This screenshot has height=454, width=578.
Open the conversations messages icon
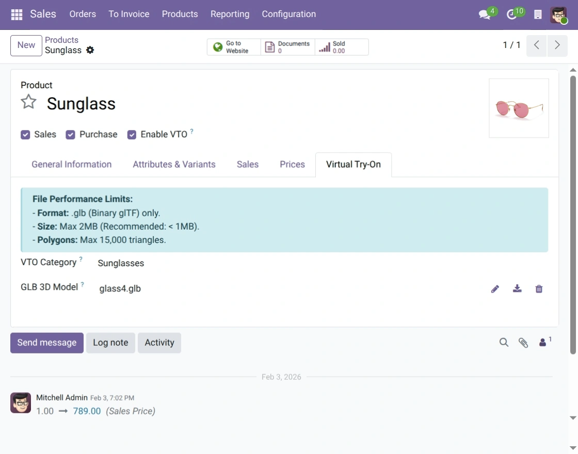pyautogui.click(x=485, y=14)
